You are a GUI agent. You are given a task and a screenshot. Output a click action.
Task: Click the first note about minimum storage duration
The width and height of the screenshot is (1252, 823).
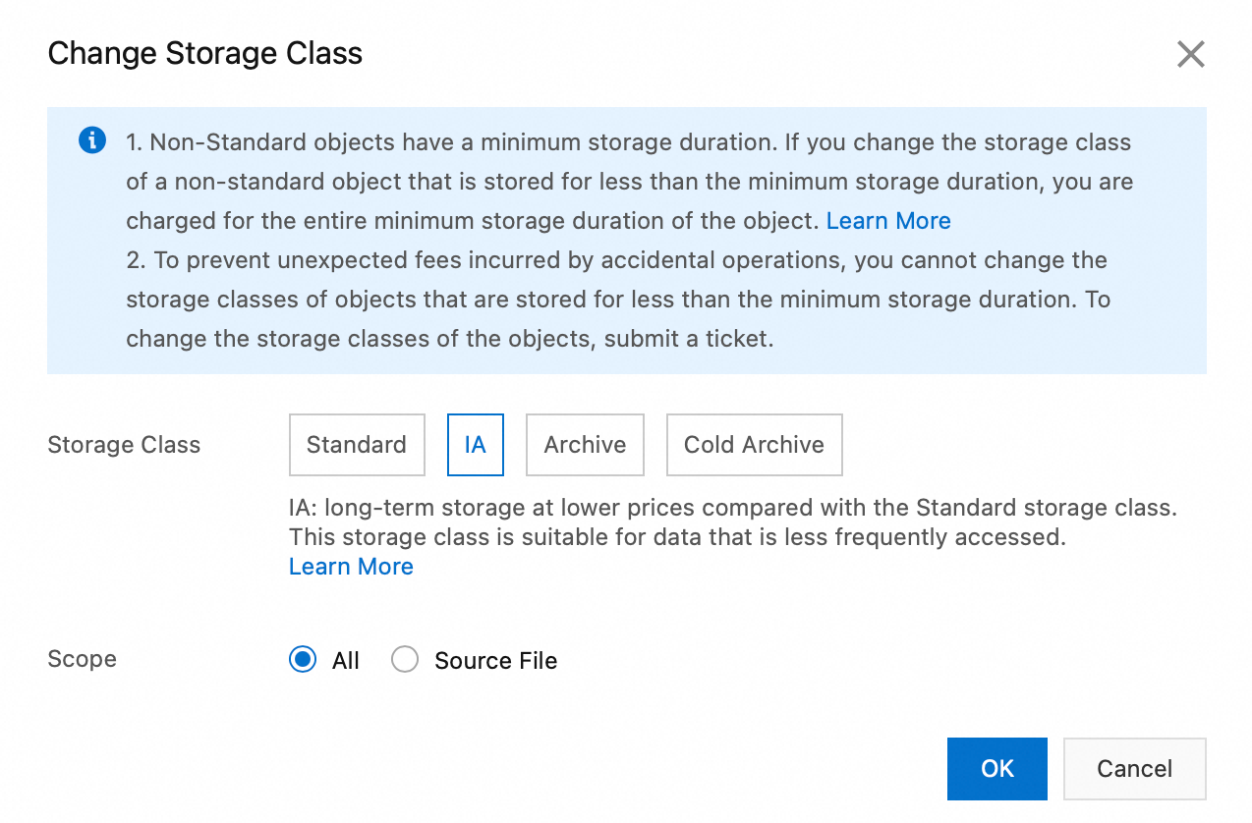point(629,182)
